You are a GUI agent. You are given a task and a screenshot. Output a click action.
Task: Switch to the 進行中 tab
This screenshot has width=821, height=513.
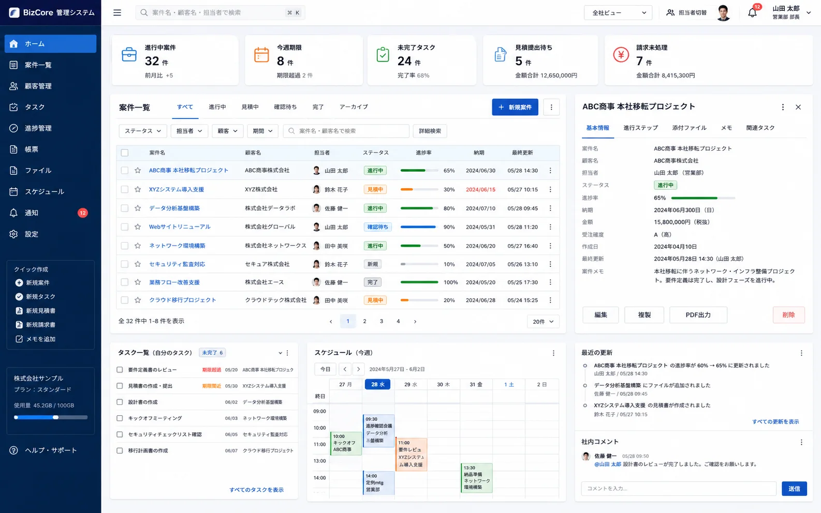(217, 107)
